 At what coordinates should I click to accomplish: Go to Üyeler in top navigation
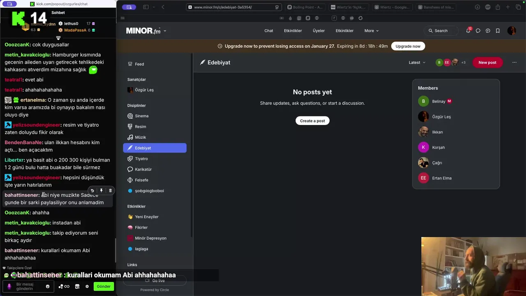pyautogui.click(x=318, y=31)
